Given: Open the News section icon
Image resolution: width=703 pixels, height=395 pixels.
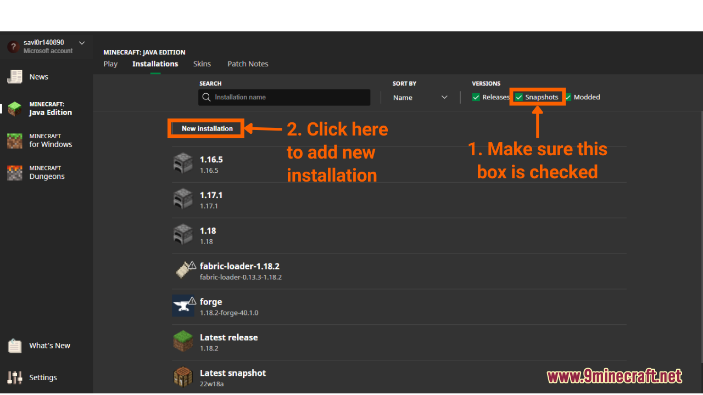Looking at the screenshot, I should point(15,77).
